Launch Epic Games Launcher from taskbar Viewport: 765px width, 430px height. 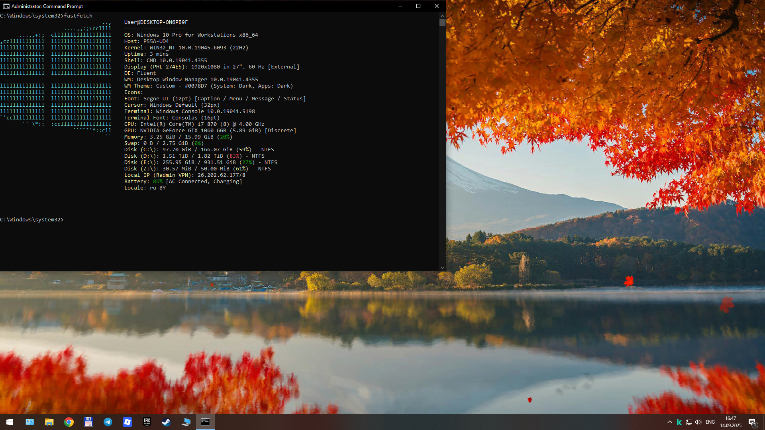coord(147,422)
